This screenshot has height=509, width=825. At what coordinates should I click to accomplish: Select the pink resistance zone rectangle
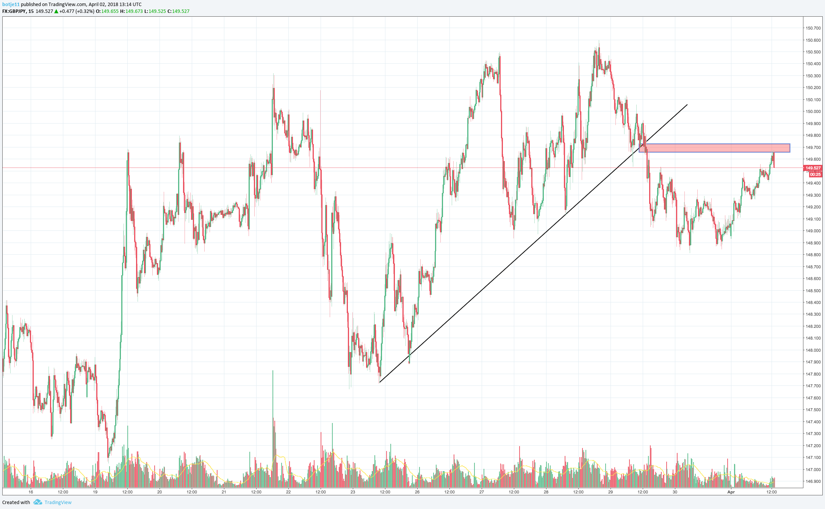[714, 148]
